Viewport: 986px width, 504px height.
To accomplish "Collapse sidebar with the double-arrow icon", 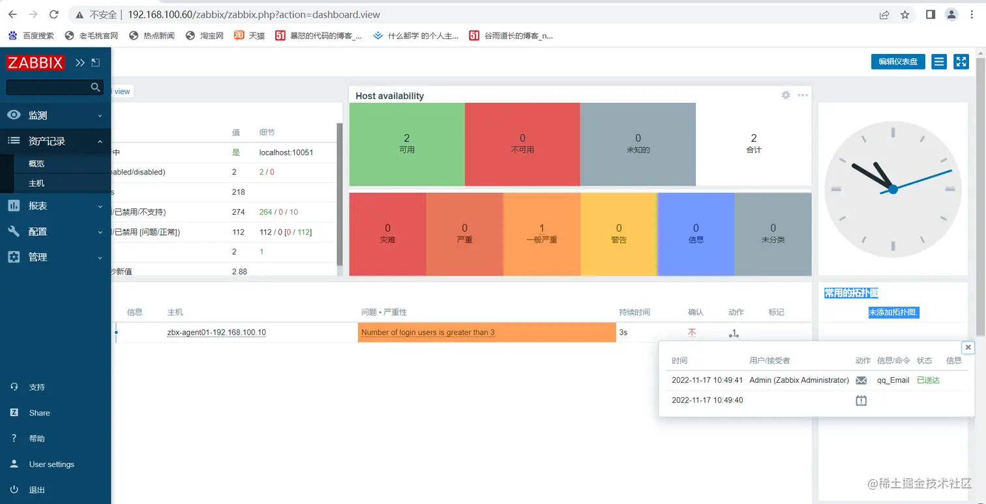I will click(80, 63).
